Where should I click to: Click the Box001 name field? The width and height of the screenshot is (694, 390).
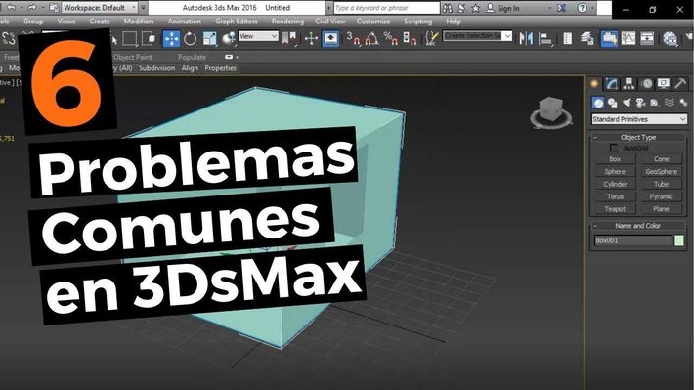coord(632,240)
